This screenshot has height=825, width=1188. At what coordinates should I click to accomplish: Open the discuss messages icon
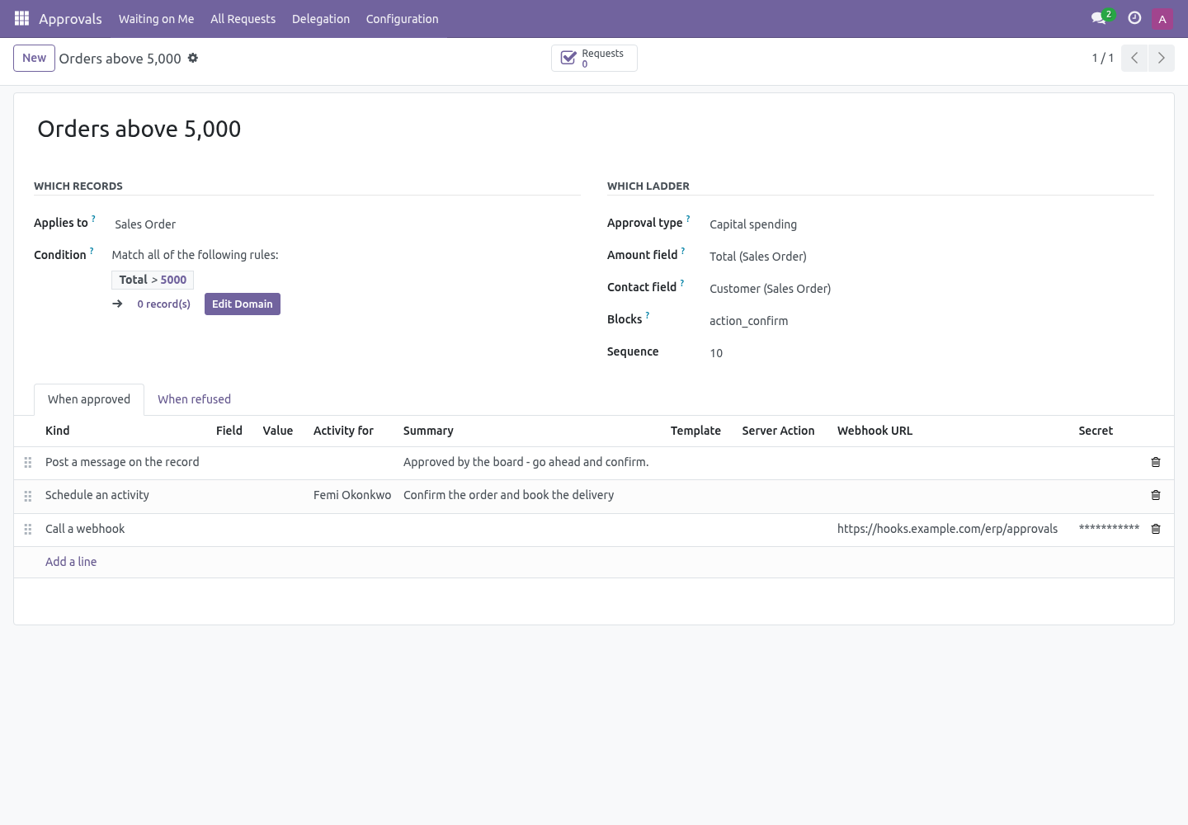coord(1098,18)
